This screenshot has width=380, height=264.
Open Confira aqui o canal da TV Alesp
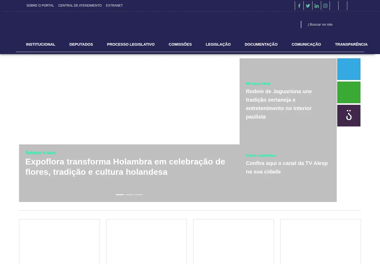287,167
